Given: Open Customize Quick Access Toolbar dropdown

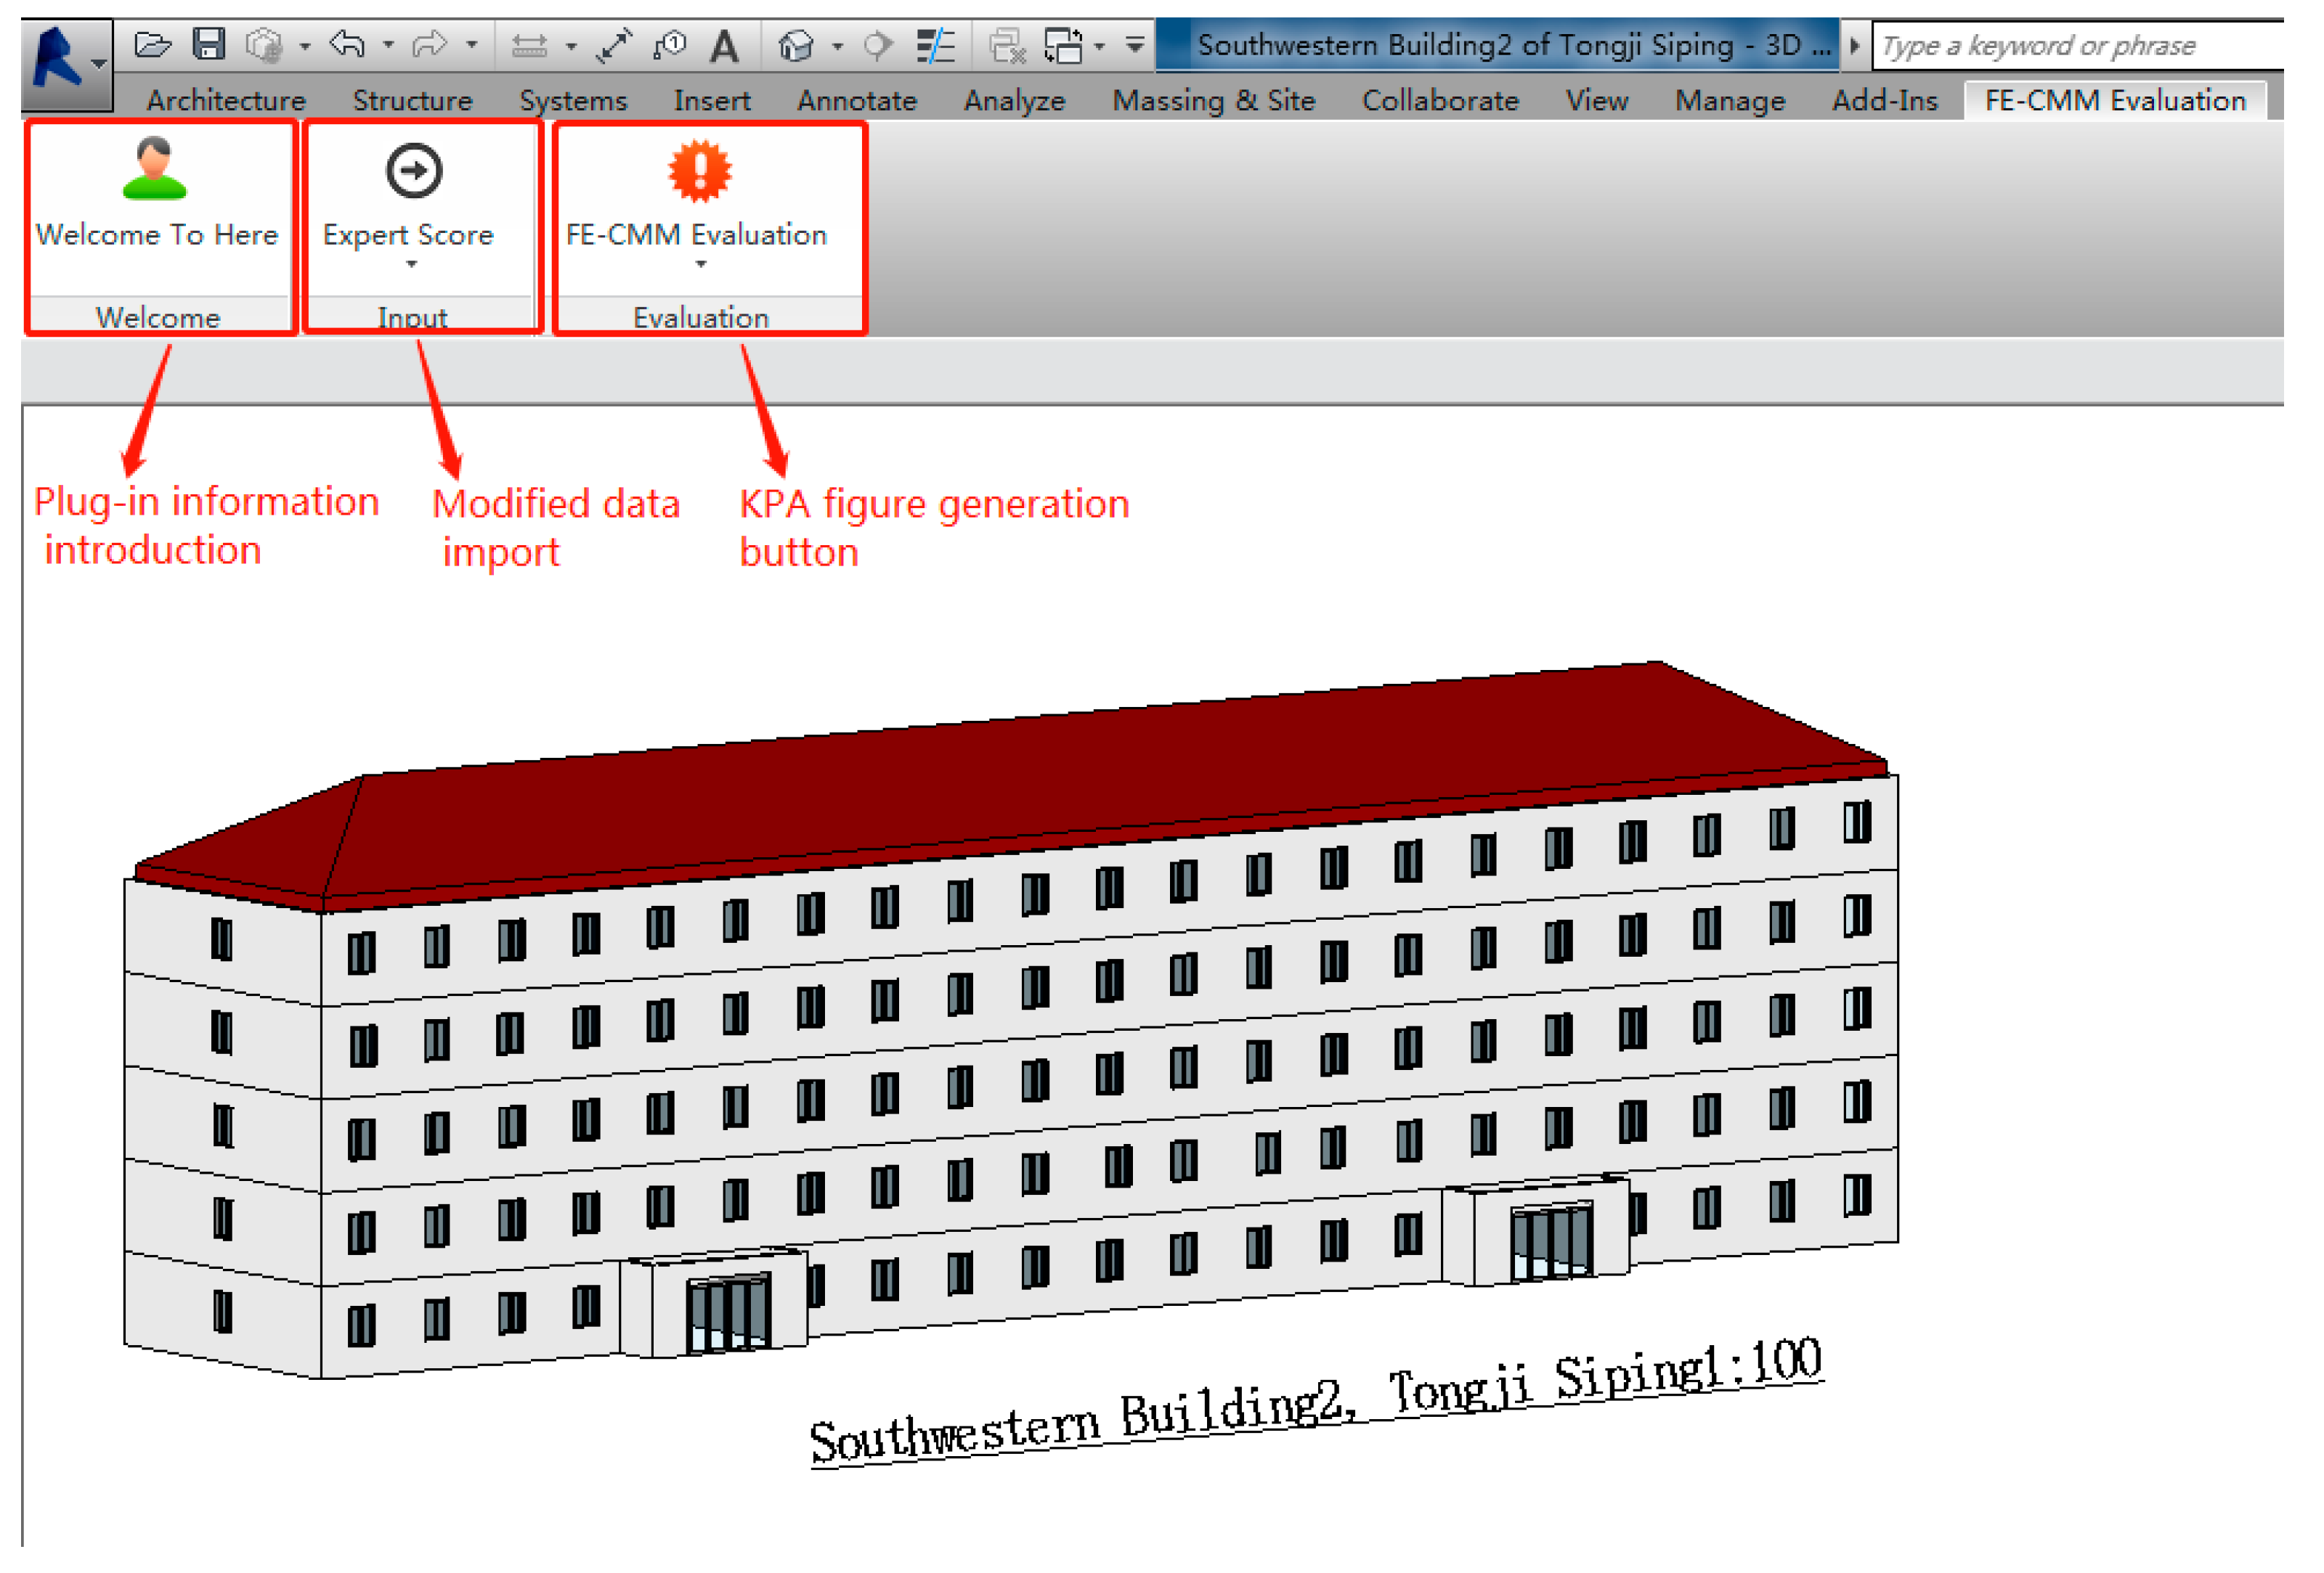Looking at the screenshot, I should coord(1135,45).
